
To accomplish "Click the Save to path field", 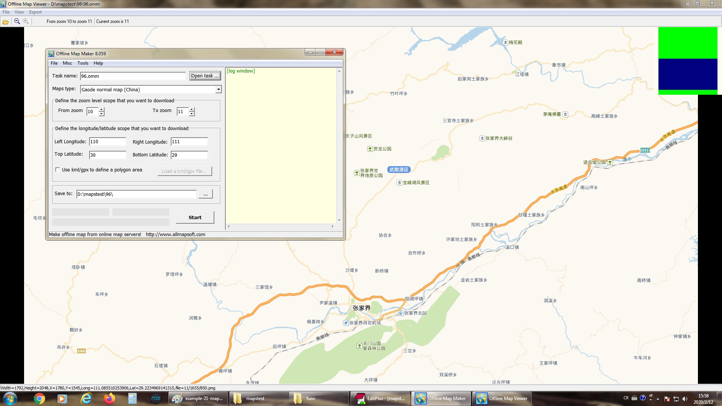I will (x=136, y=194).
